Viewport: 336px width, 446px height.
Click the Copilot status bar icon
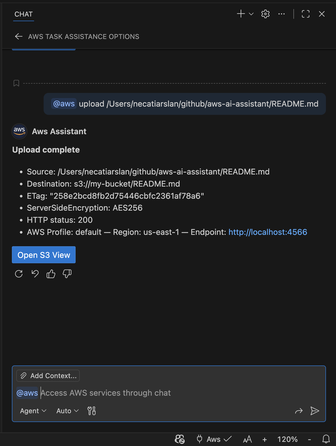tap(180, 439)
